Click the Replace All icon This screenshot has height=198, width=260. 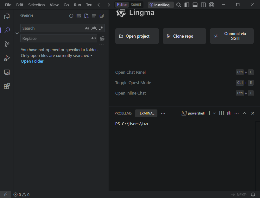click(x=102, y=38)
